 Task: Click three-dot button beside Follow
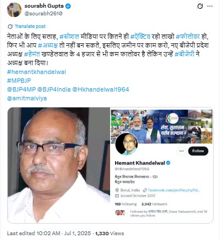(x=181, y=151)
